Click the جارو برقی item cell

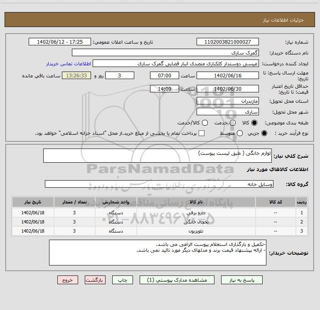196,213
